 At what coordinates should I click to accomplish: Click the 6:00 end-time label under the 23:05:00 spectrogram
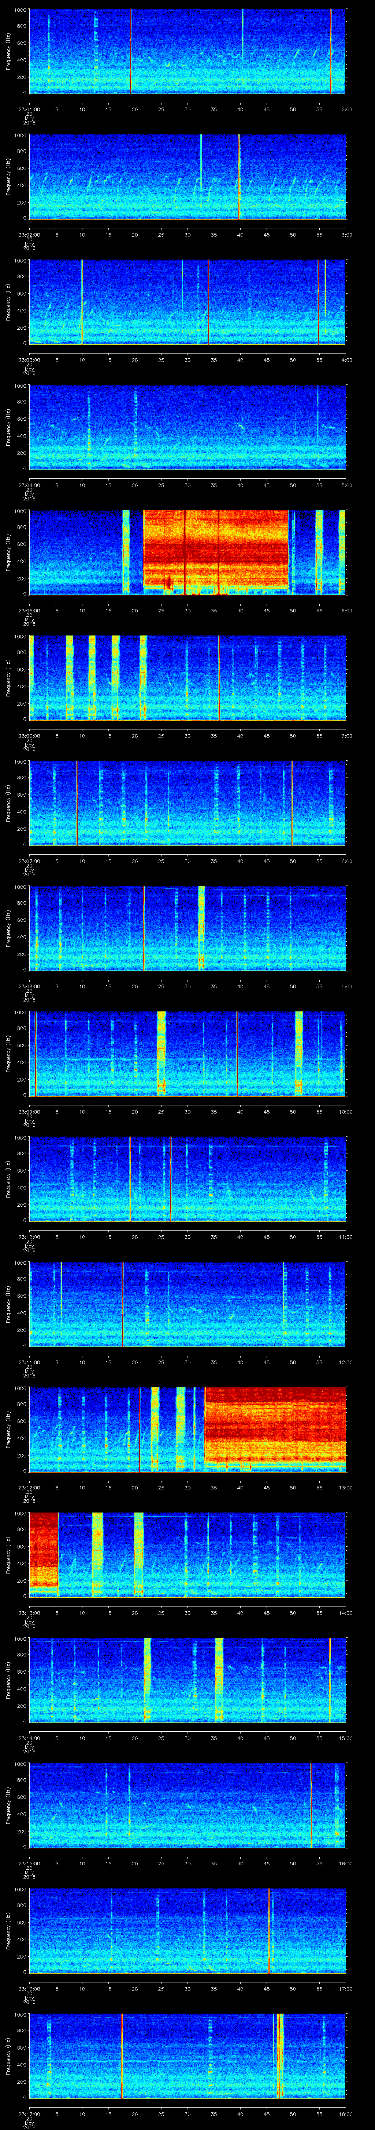pyautogui.click(x=346, y=610)
